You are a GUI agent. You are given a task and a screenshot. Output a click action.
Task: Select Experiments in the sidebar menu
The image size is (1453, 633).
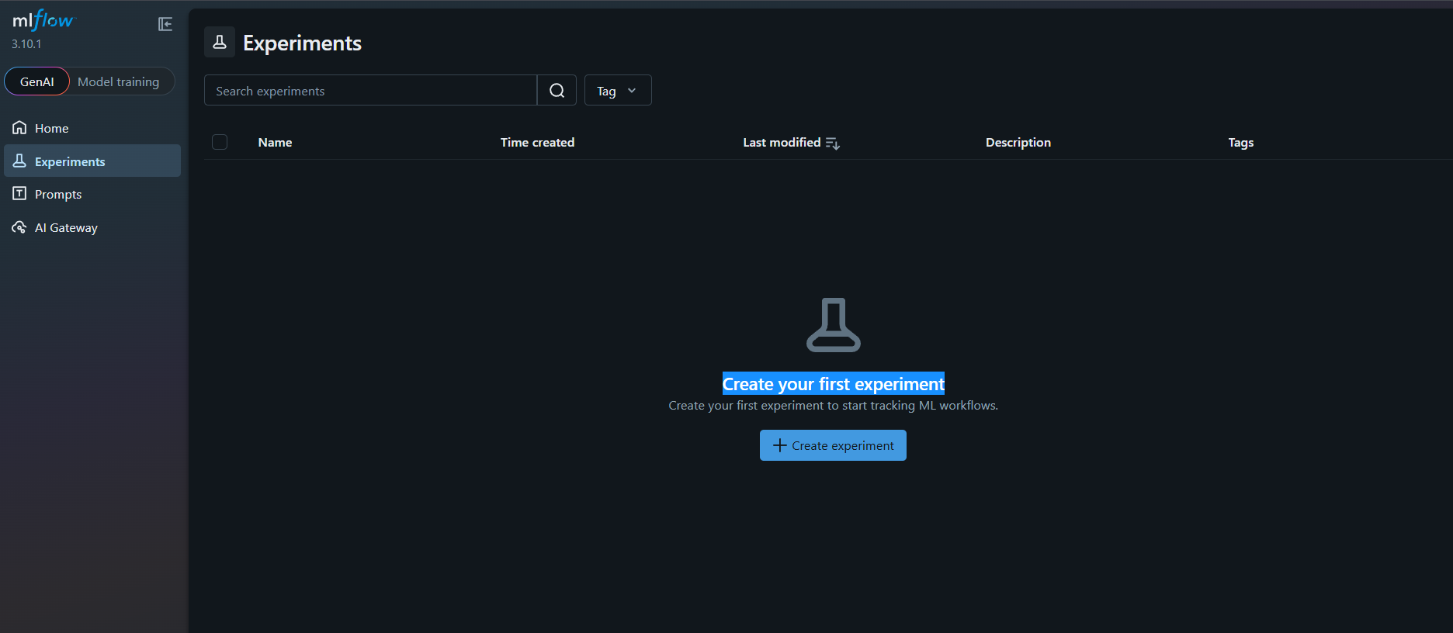[x=70, y=161]
